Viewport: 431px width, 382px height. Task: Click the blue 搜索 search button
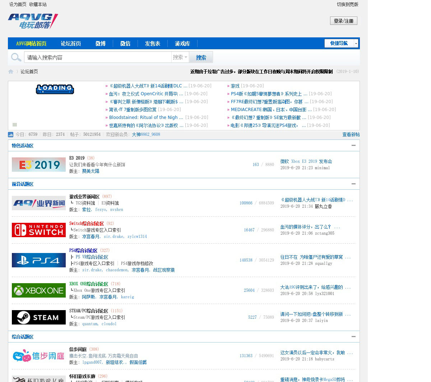point(201,57)
